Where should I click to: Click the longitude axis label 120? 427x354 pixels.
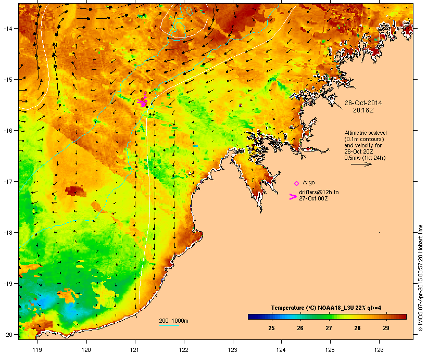point(86,350)
